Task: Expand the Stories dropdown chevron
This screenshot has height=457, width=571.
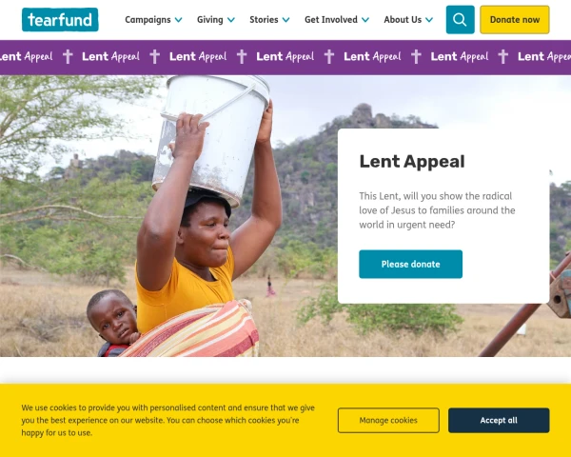Action: (286, 20)
